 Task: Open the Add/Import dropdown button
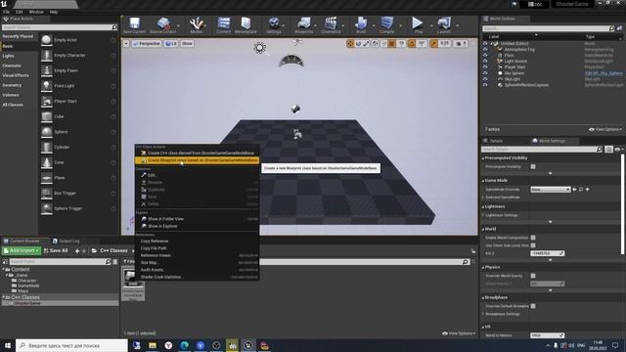coord(21,250)
